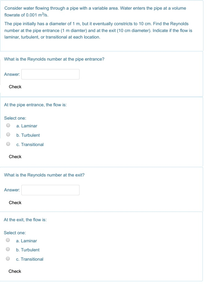
Task: Select Laminar for the exit flow
Action: point(8,241)
